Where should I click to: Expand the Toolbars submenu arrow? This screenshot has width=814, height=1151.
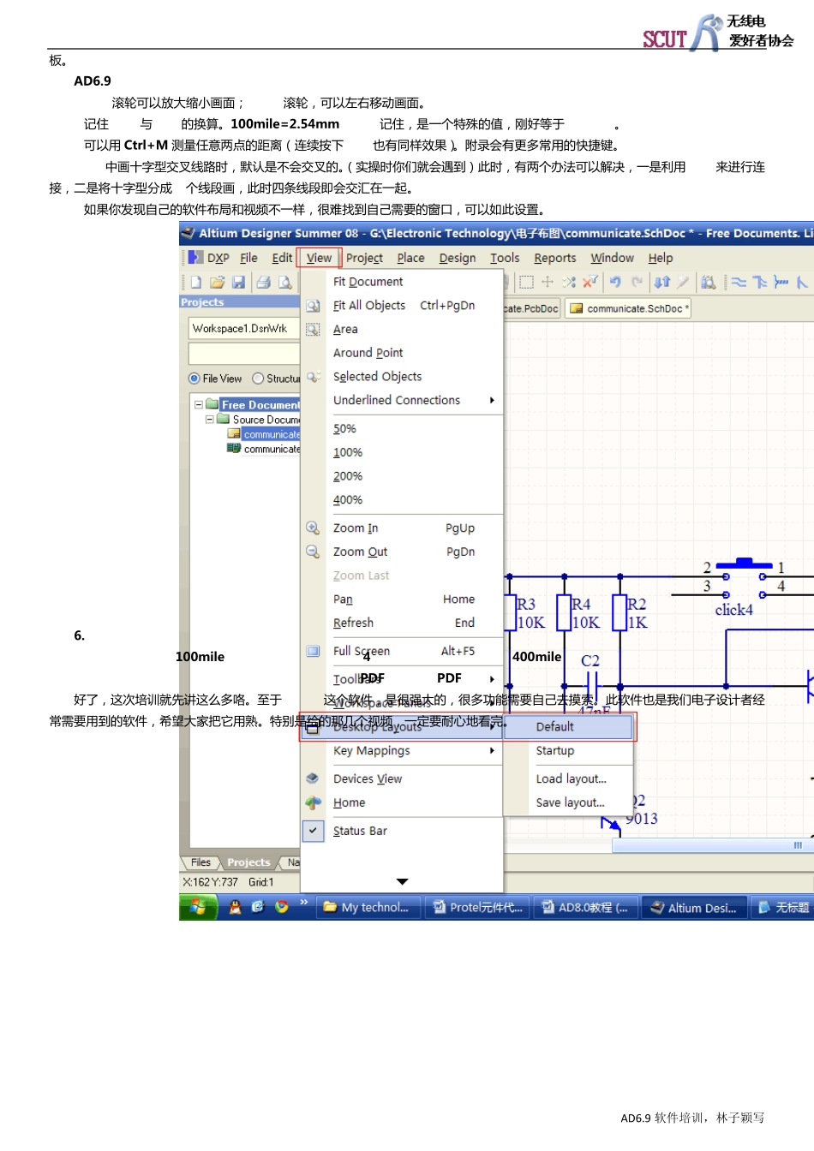click(492, 679)
